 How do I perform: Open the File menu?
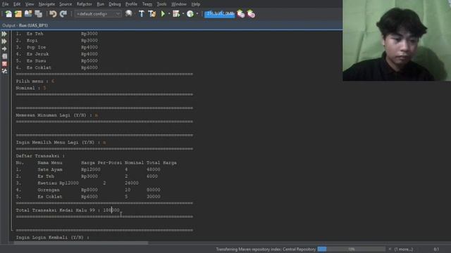click(5, 4)
